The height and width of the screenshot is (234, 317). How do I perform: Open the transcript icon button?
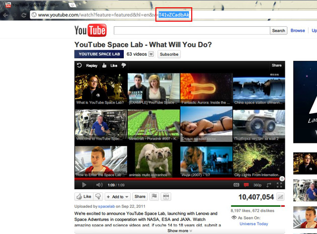click(166, 197)
